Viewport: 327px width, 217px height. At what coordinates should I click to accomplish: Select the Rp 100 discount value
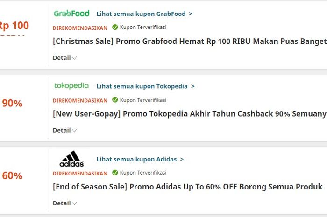pyautogui.click(x=14, y=26)
